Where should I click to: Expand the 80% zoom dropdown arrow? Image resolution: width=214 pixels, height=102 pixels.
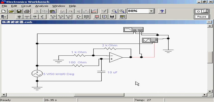pos(151,11)
